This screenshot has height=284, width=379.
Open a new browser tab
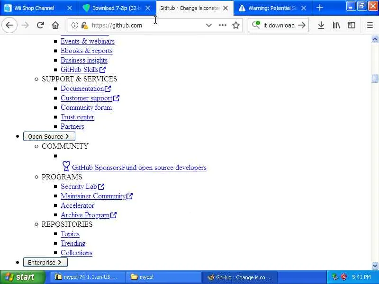click(x=319, y=8)
